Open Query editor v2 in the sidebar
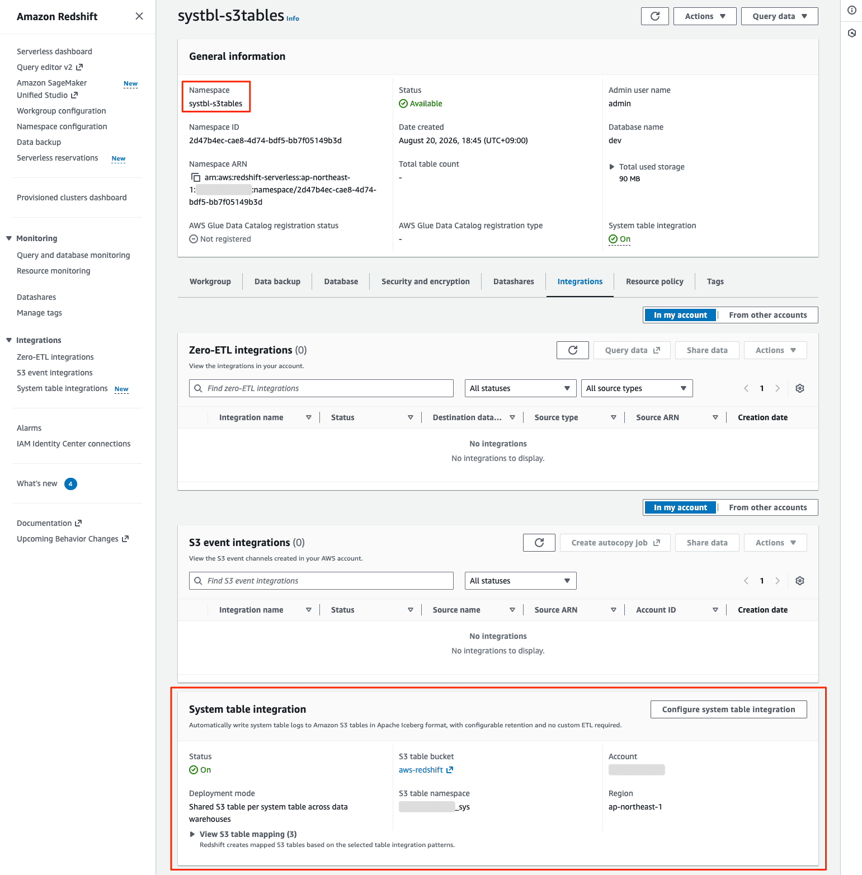This screenshot has height=875, width=862. coord(50,67)
